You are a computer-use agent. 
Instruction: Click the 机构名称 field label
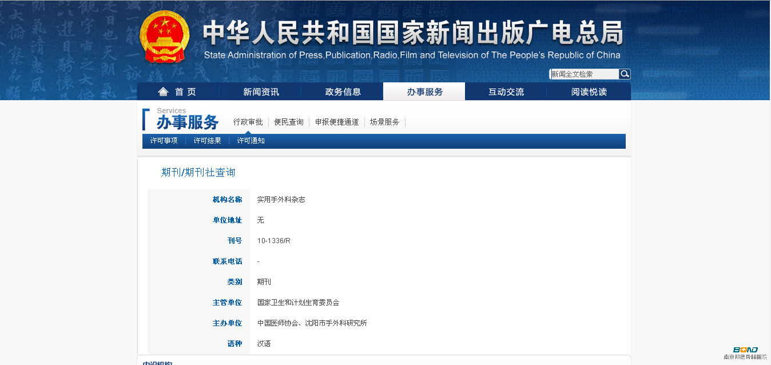point(228,200)
